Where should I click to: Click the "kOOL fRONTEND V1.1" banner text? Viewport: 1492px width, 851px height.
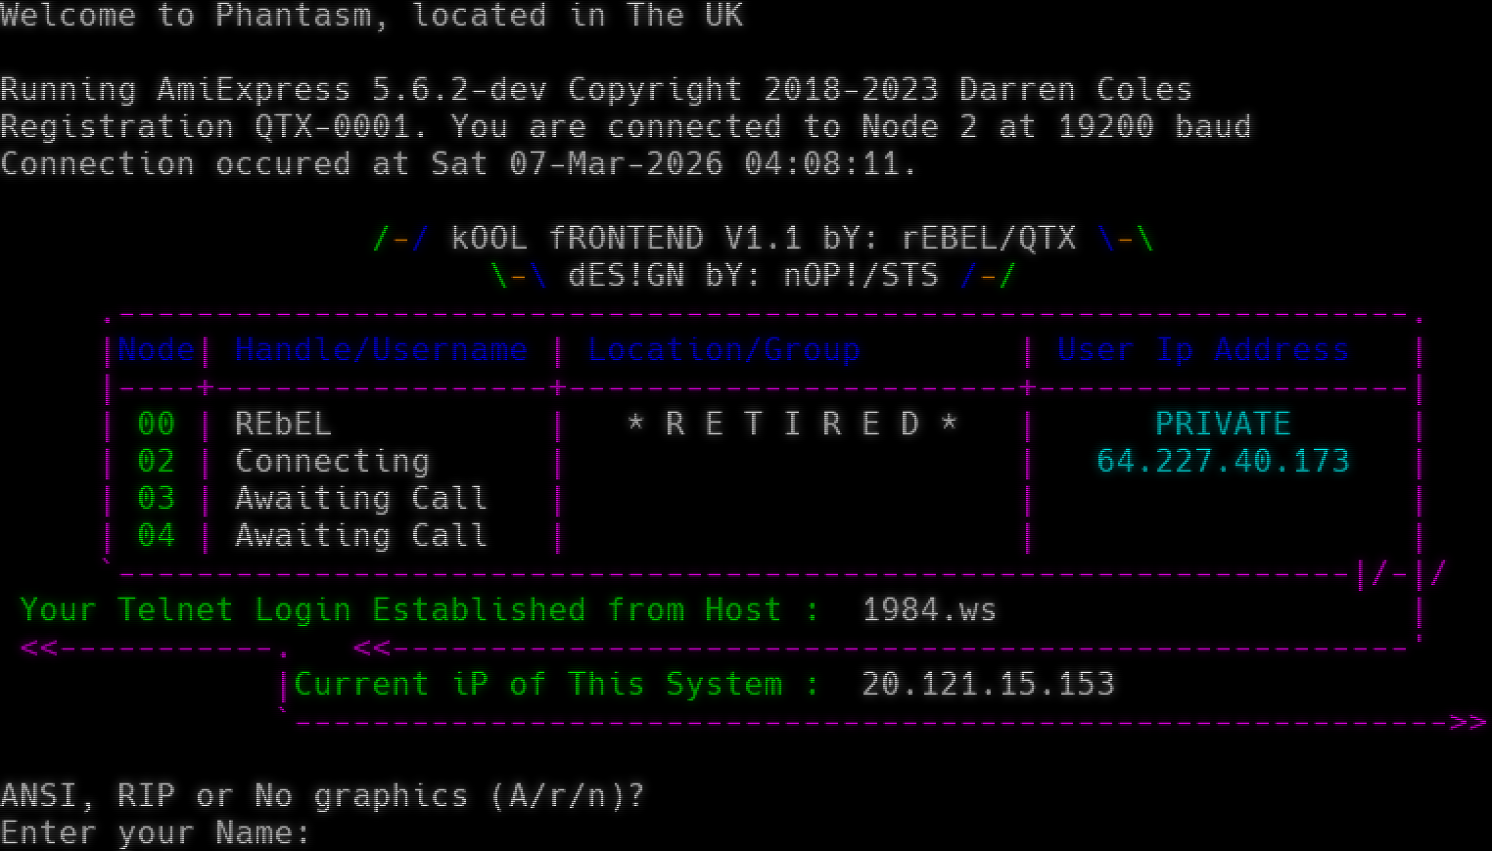coord(626,238)
